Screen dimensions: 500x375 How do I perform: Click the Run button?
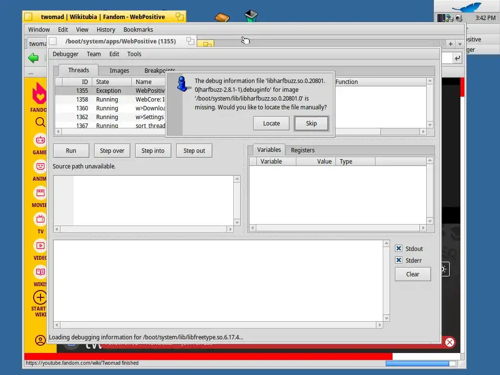(x=71, y=150)
